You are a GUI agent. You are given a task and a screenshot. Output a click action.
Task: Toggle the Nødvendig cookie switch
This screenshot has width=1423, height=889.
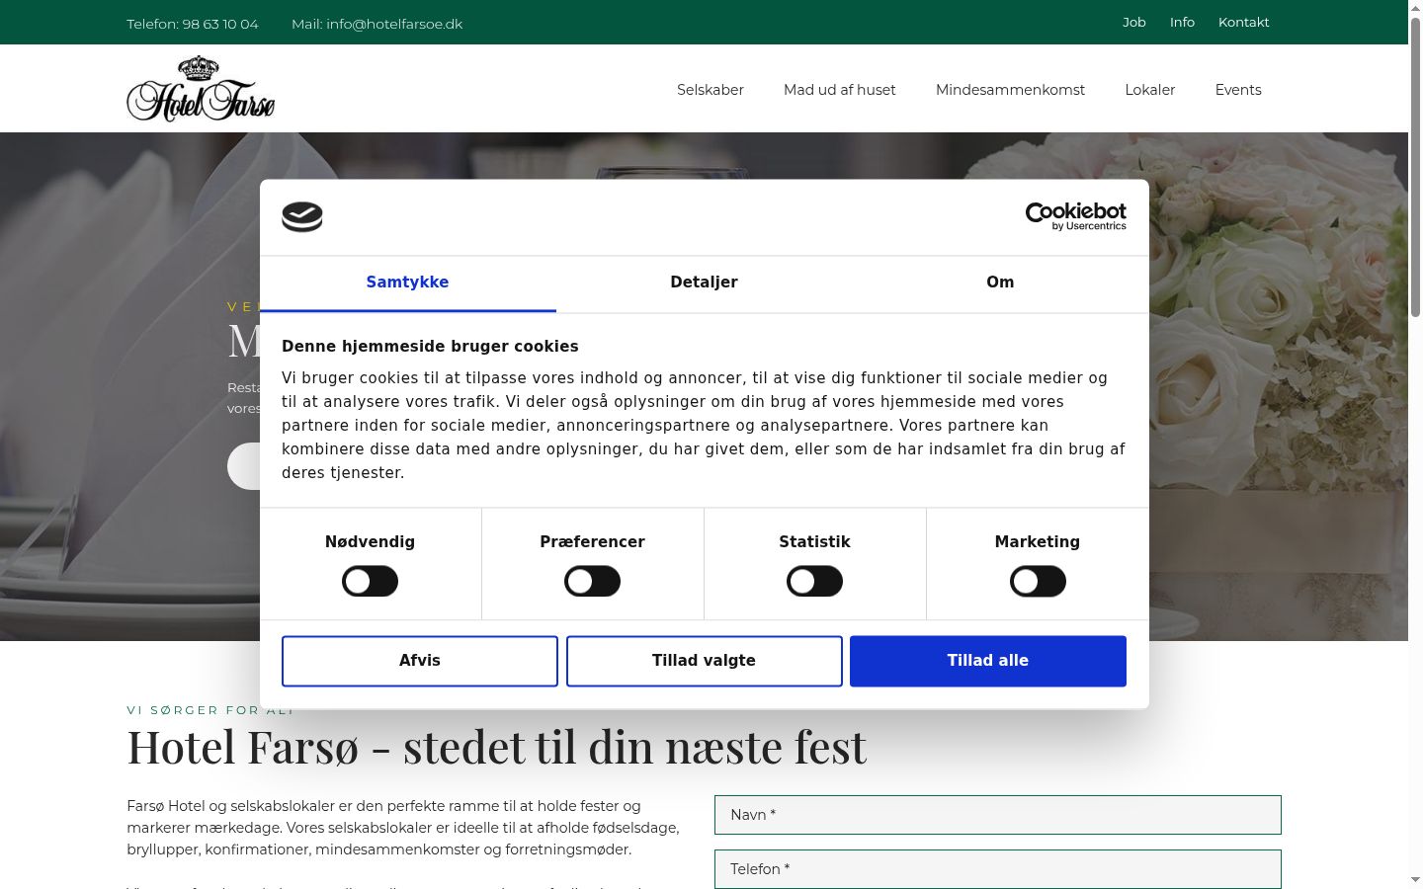(370, 581)
